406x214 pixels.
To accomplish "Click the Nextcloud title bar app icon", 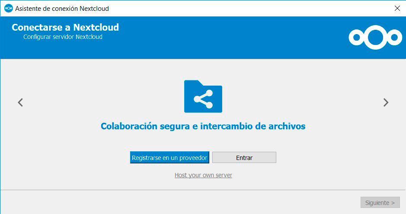I will pyautogui.click(x=8, y=8).
